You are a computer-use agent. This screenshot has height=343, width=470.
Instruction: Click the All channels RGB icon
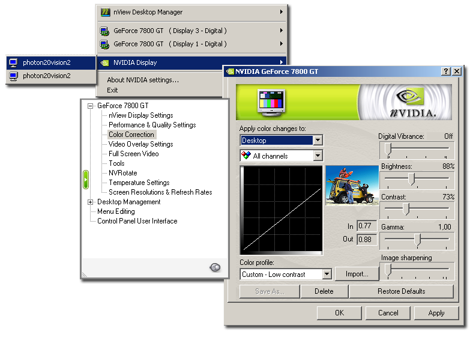tap(246, 156)
